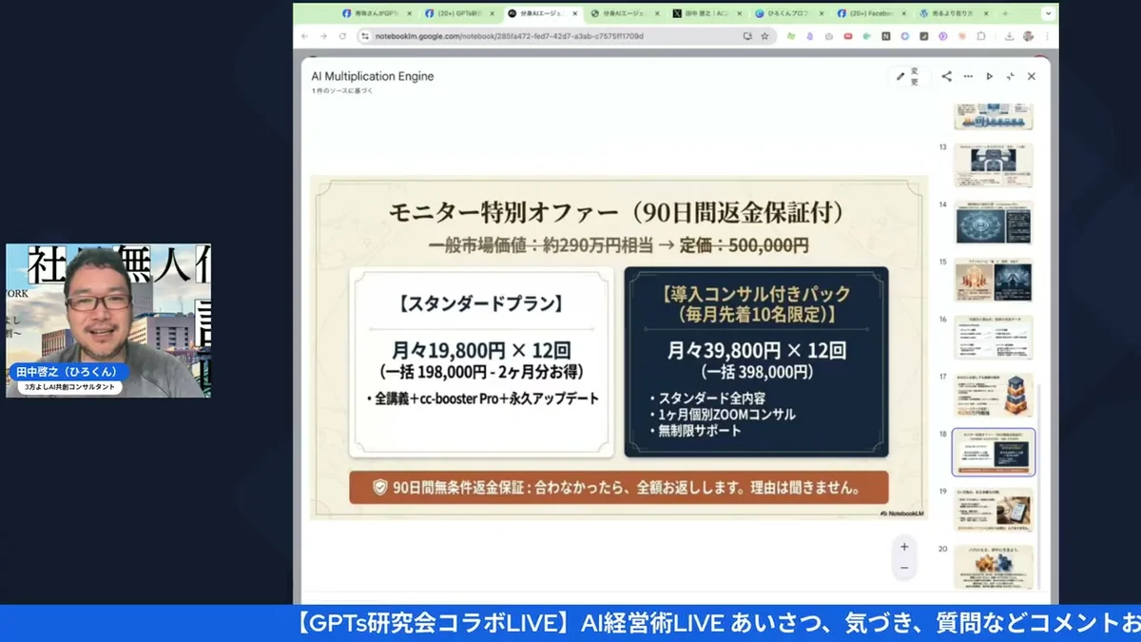Click the zoom in plus button
This screenshot has height=642, width=1141.
[903, 546]
